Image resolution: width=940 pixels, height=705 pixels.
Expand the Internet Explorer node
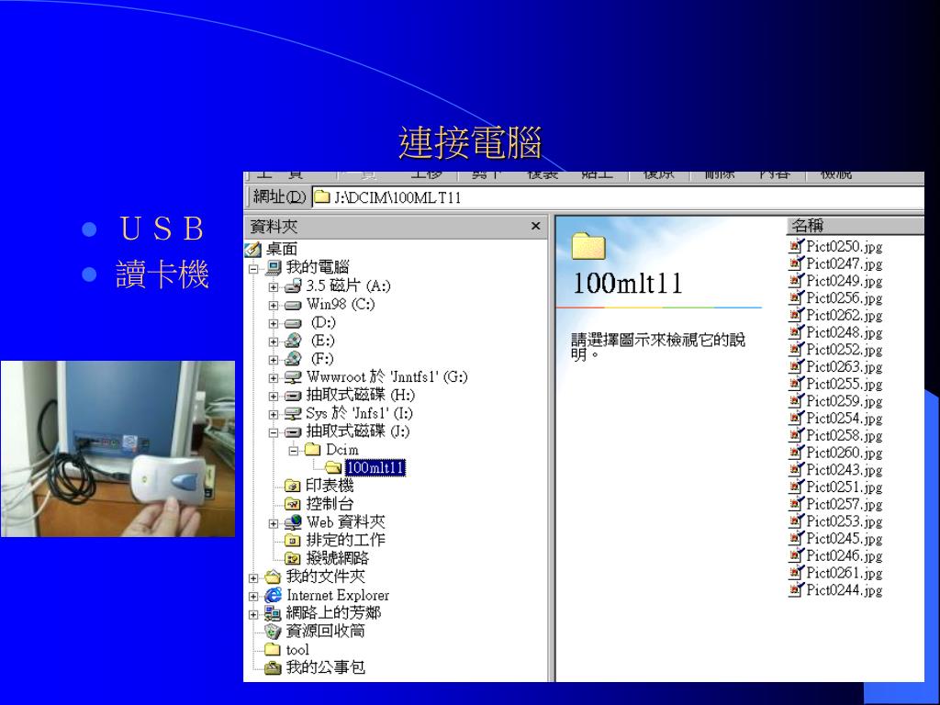click(x=253, y=597)
